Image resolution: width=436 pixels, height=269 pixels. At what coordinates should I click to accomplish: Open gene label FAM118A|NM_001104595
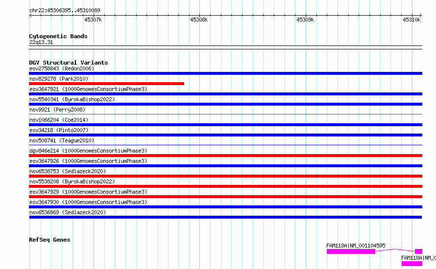click(x=356, y=246)
